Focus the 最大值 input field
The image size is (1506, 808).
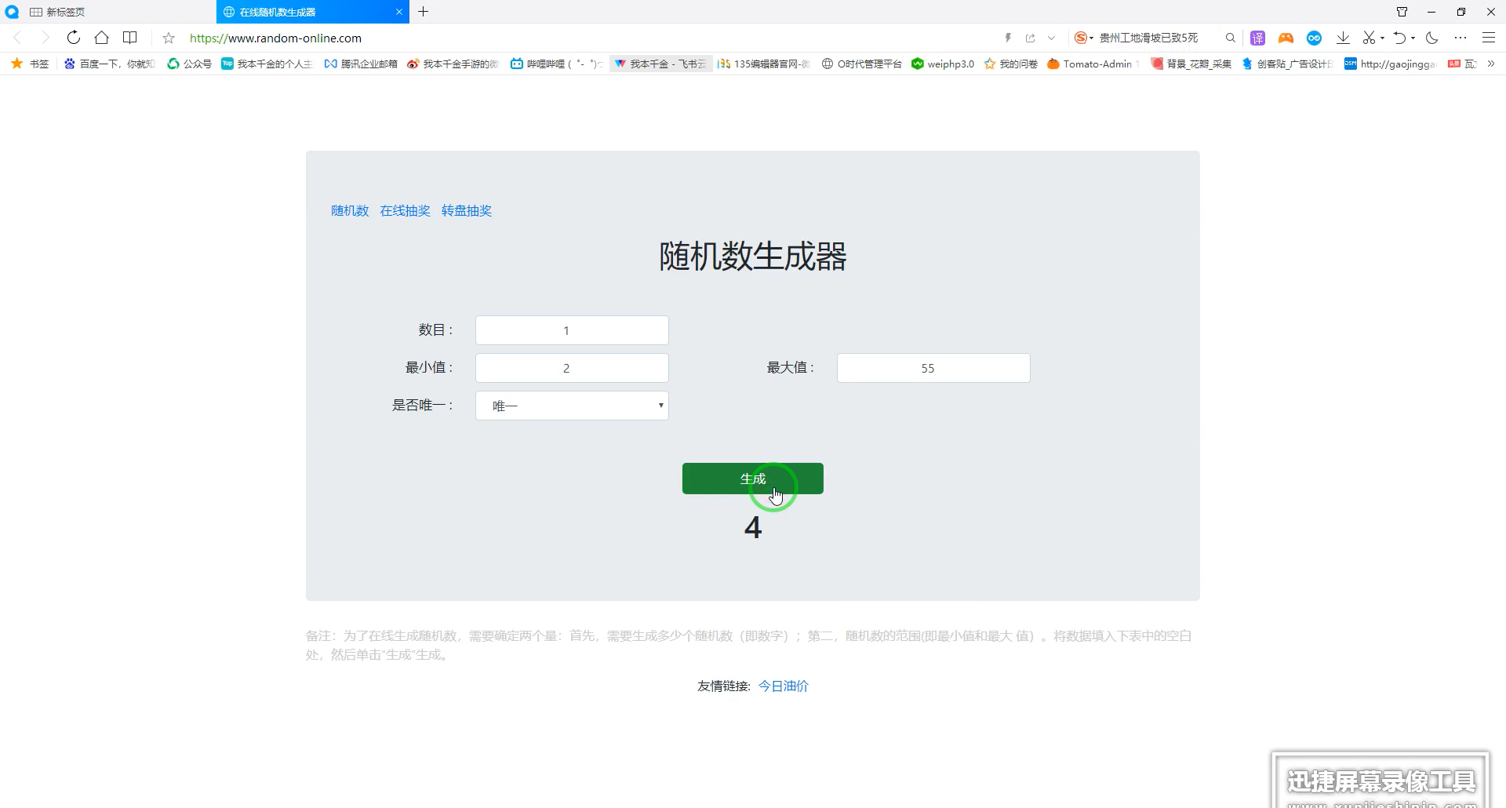point(933,368)
